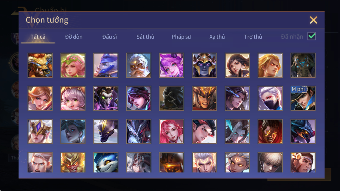
Task: Select the green-eyed plague mask hero
Action: [x=106, y=98]
